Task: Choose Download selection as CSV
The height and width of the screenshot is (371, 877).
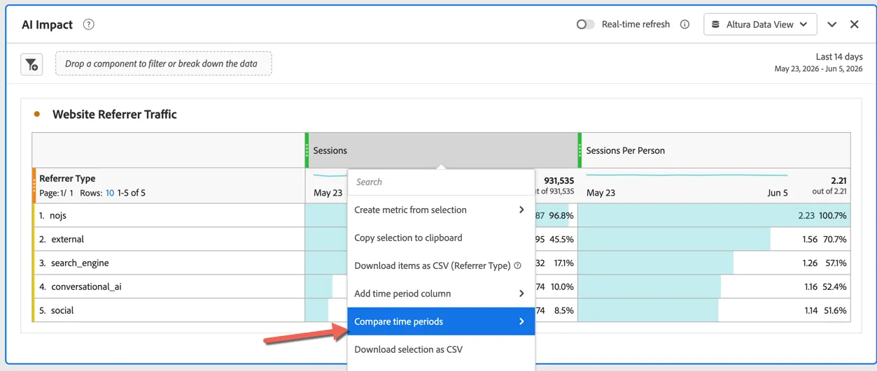Action: tap(441, 349)
